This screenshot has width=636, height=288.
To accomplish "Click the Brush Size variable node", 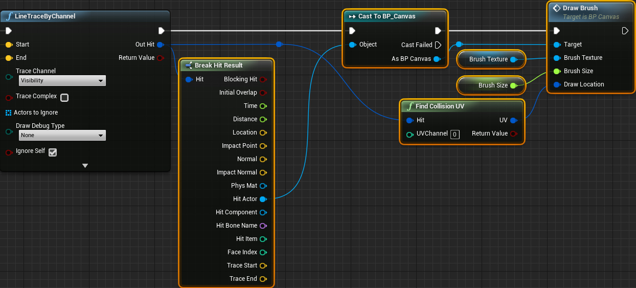I will pyautogui.click(x=491, y=85).
